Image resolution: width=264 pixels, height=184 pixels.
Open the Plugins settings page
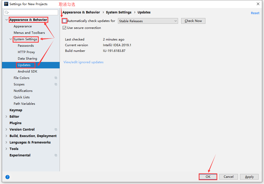(x=15, y=123)
